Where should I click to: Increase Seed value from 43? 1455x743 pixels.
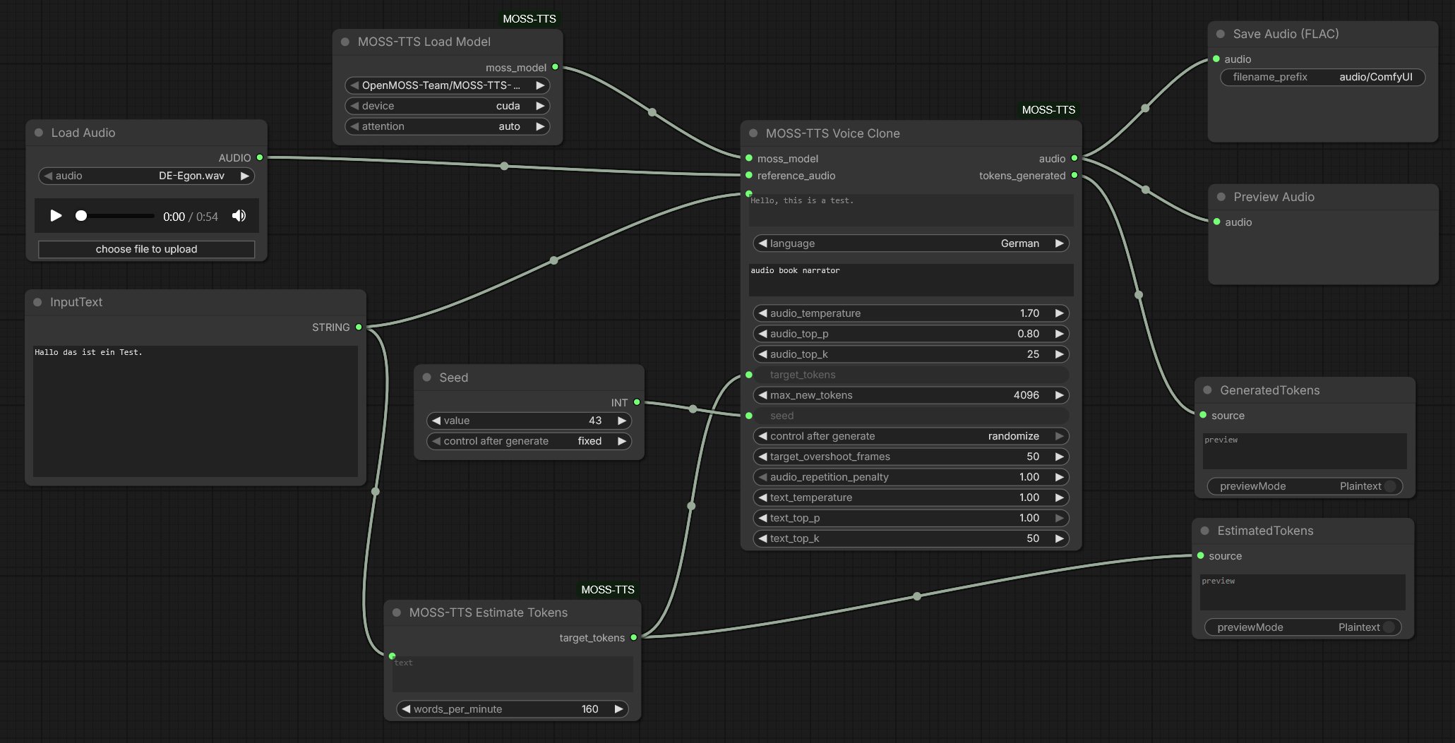621,421
